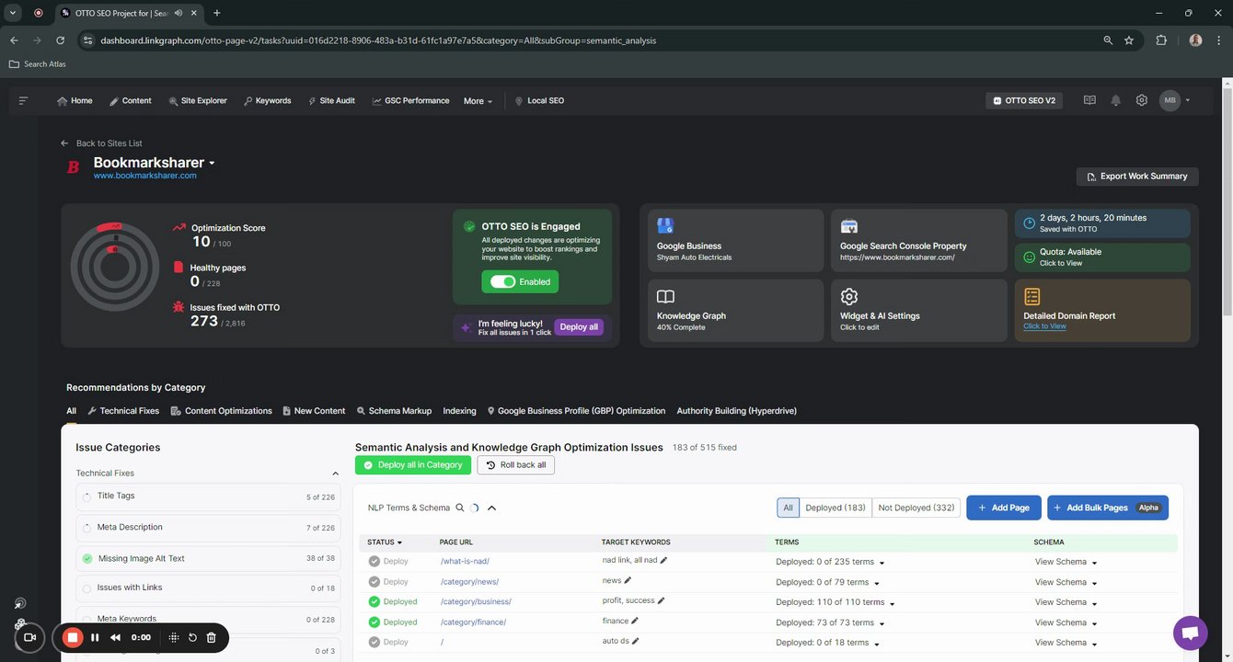
Task: Filter by Deployed (183)
Action: click(835, 508)
